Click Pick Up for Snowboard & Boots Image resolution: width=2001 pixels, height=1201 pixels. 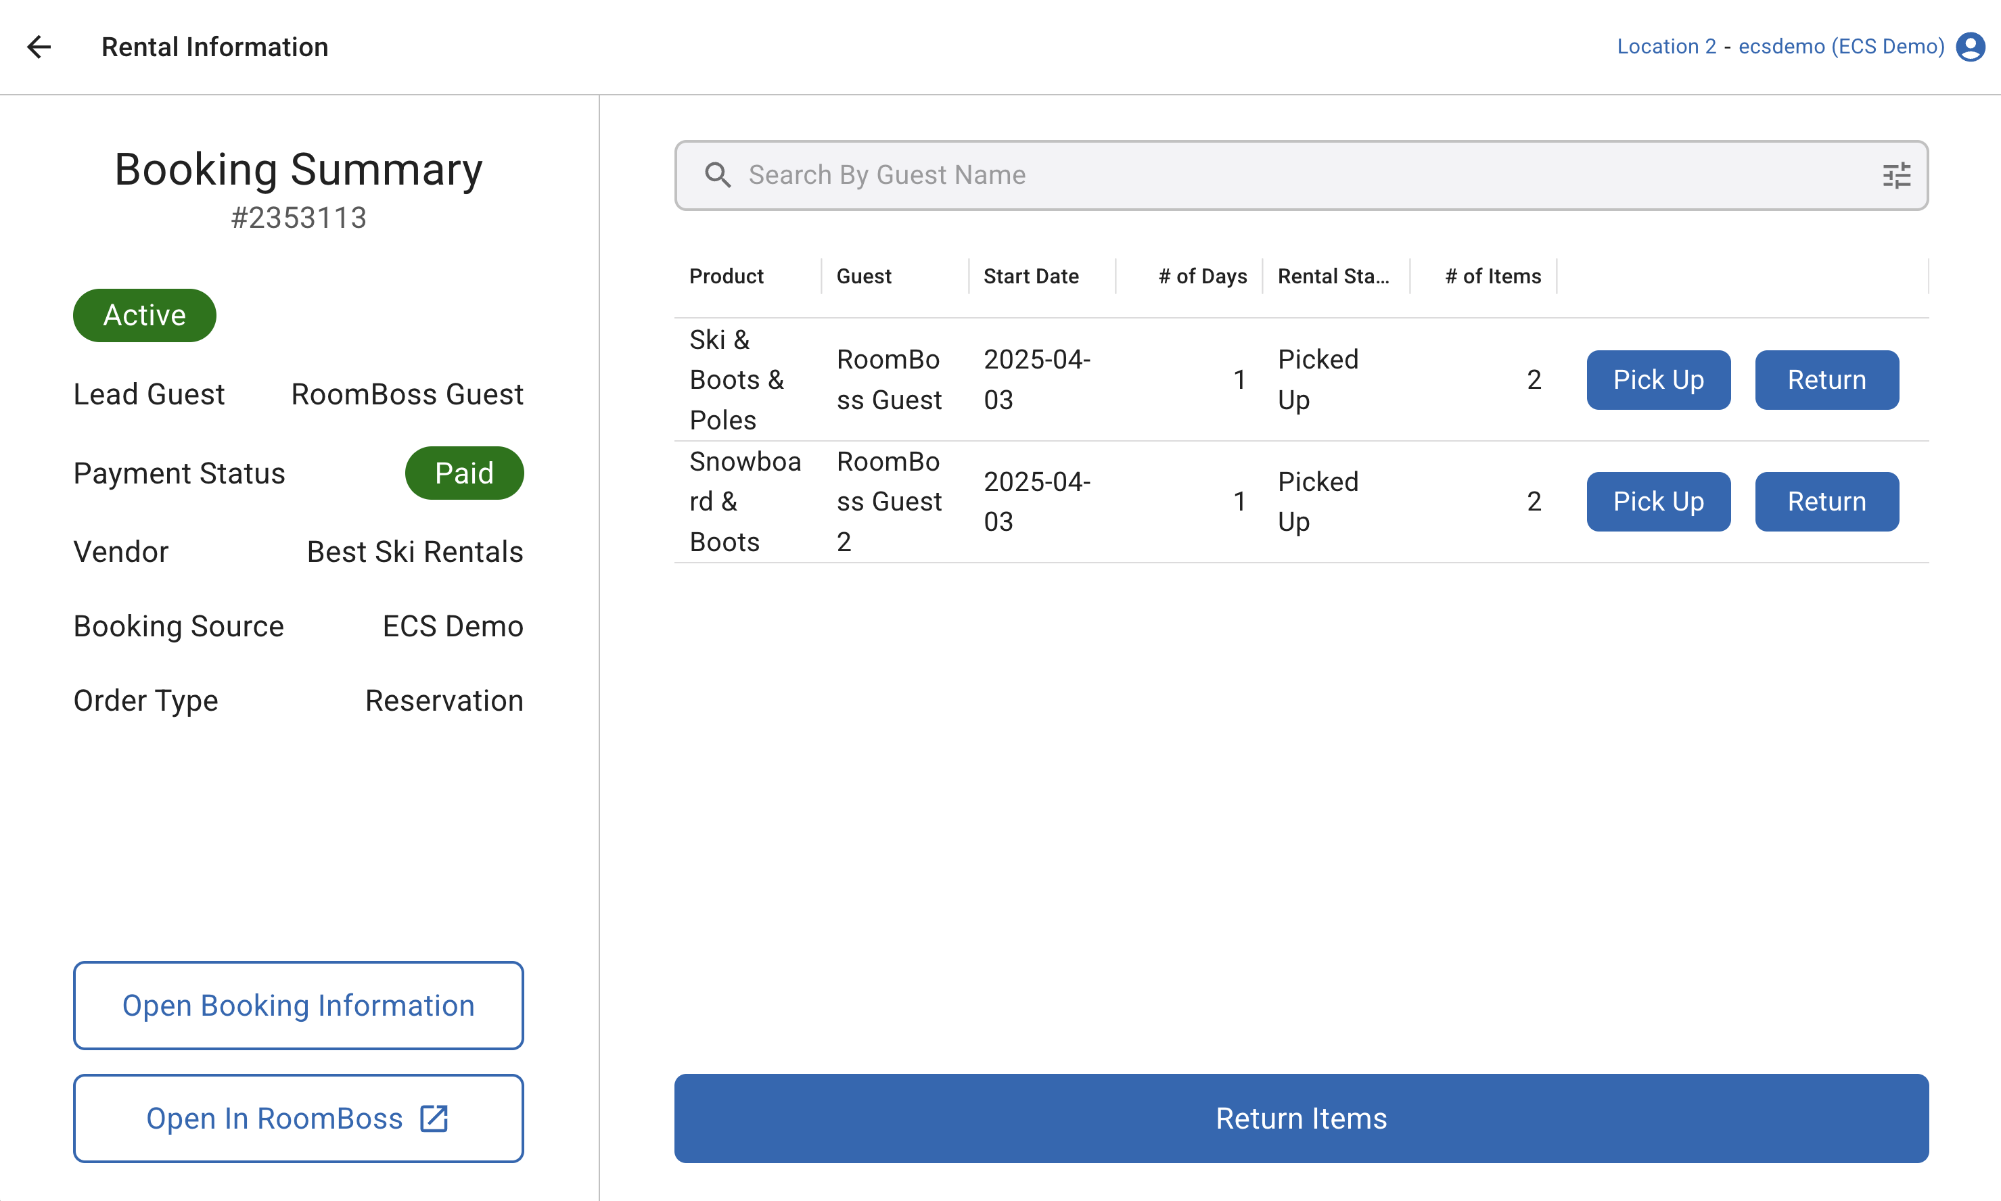tap(1658, 502)
